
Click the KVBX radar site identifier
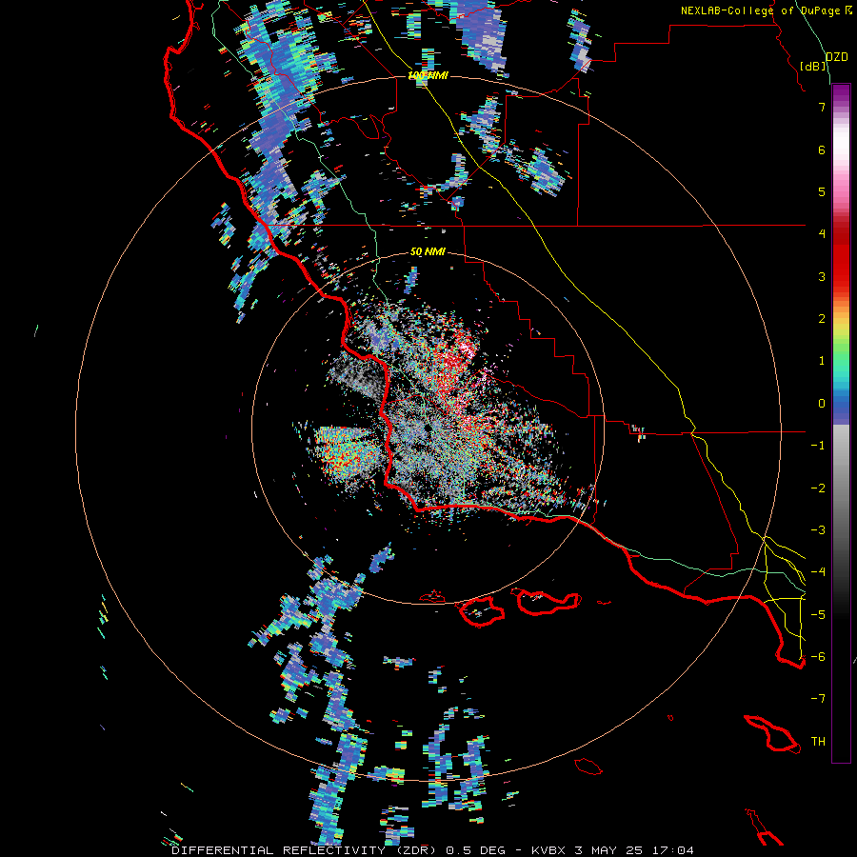point(548,850)
